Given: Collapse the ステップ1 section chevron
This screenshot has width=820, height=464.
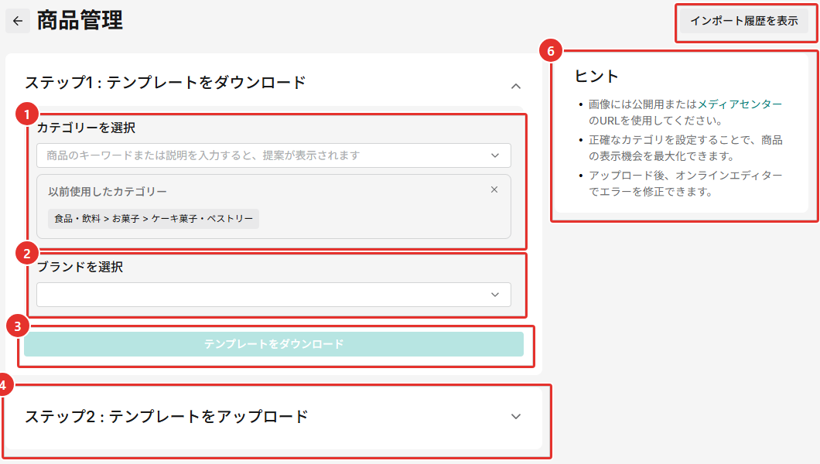Looking at the screenshot, I should (x=516, y=86).
